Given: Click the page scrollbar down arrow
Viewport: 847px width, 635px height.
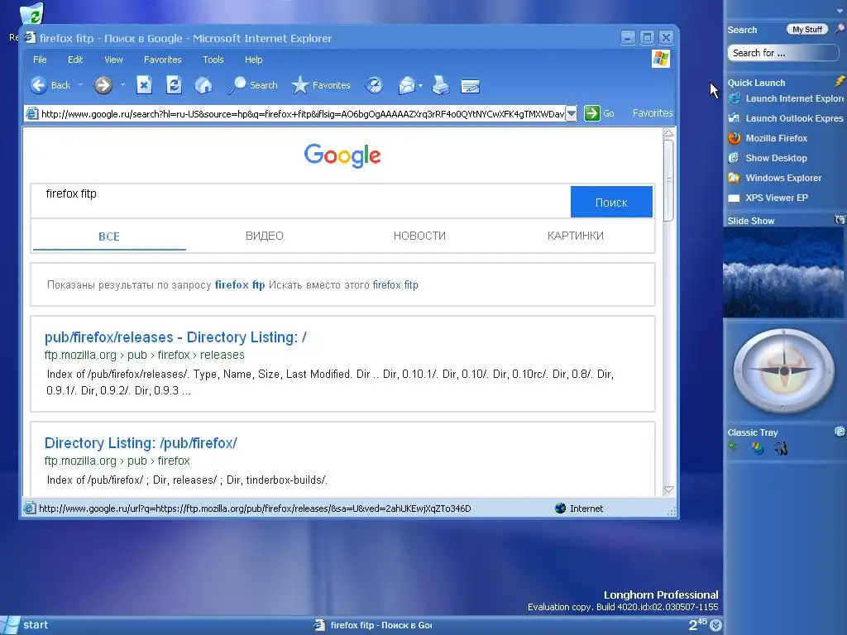Looking at the screenshot, I should click(x=668, y=489).
